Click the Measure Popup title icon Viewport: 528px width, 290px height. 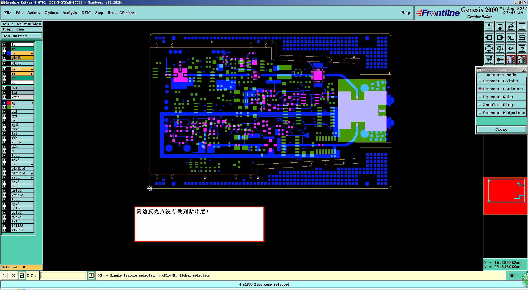pyautogui.click(x=479, y=70)
